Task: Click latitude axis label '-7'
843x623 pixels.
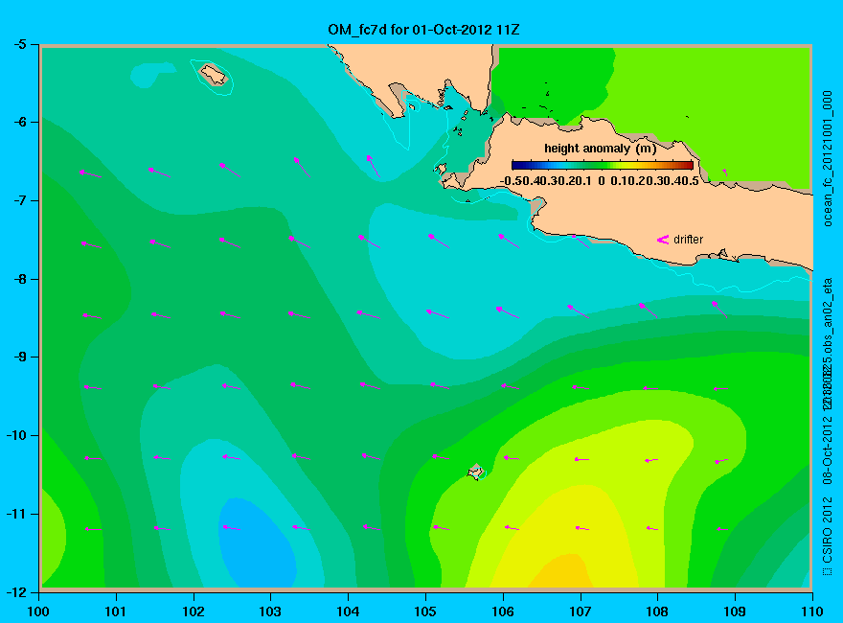Action: click(x=20, y=200)
